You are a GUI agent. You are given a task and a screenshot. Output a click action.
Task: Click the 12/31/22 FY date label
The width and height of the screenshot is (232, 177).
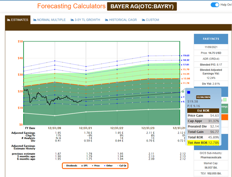pos(117,128)
